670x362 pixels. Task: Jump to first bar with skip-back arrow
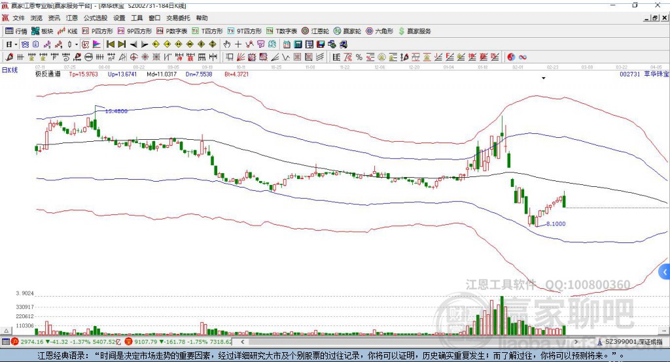coord(110,44)
